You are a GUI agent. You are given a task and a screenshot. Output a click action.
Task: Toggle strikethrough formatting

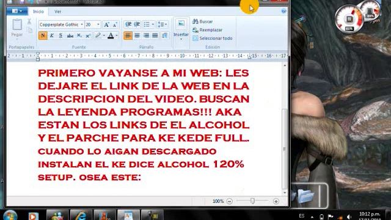click(70, 35)
